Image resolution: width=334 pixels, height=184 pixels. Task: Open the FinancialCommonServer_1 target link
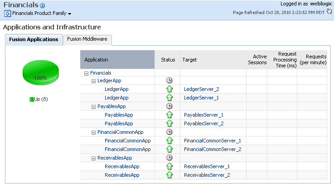coord(213,141)
